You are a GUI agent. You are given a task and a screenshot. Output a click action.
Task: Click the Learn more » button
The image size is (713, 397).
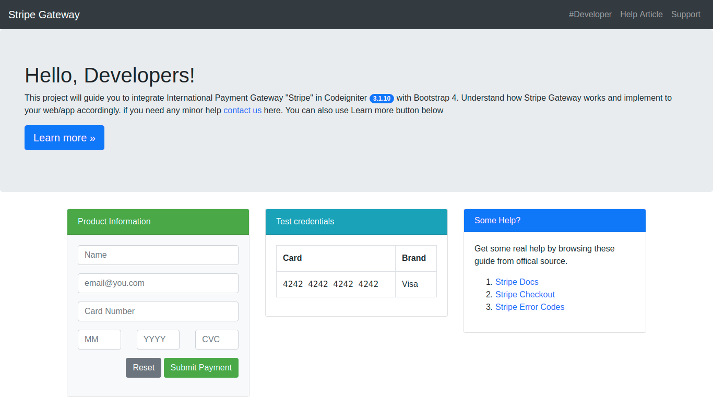pos(64,138)
